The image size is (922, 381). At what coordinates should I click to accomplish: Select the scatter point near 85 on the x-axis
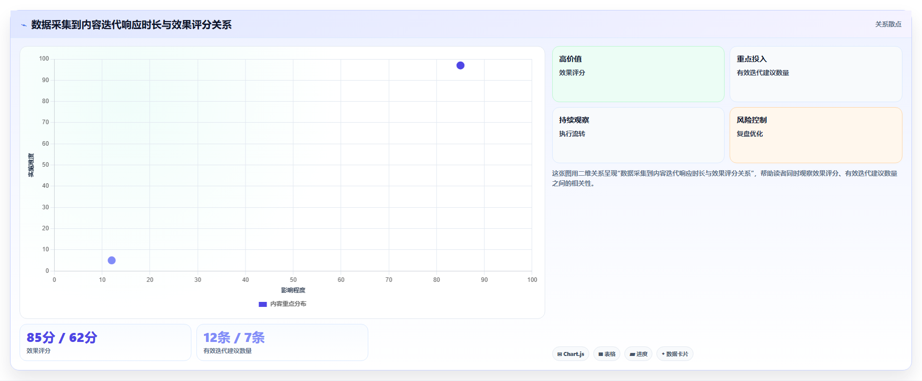point(460,66)
